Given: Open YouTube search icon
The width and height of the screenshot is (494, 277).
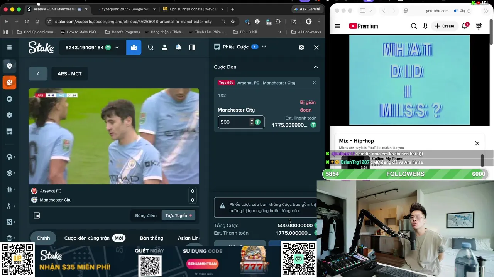Looking at the screenshot, I should point(414,26).
